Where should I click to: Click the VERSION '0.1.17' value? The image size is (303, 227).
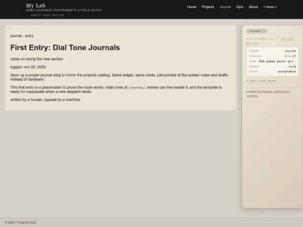(290, 56)
